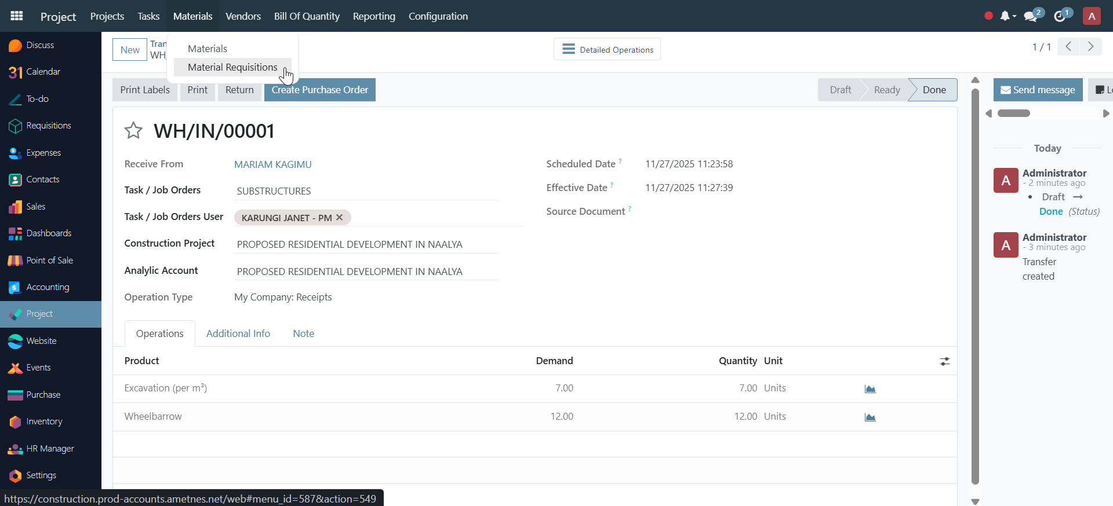Viewport: 1113px width, 506px height.
Task: Select Material Requisitions menu entry
Action: coord(232,67)
